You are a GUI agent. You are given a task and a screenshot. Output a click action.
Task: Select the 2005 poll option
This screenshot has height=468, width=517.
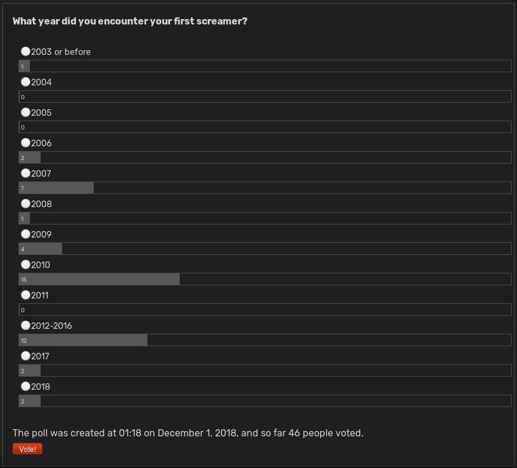click(x=26, y=112)
